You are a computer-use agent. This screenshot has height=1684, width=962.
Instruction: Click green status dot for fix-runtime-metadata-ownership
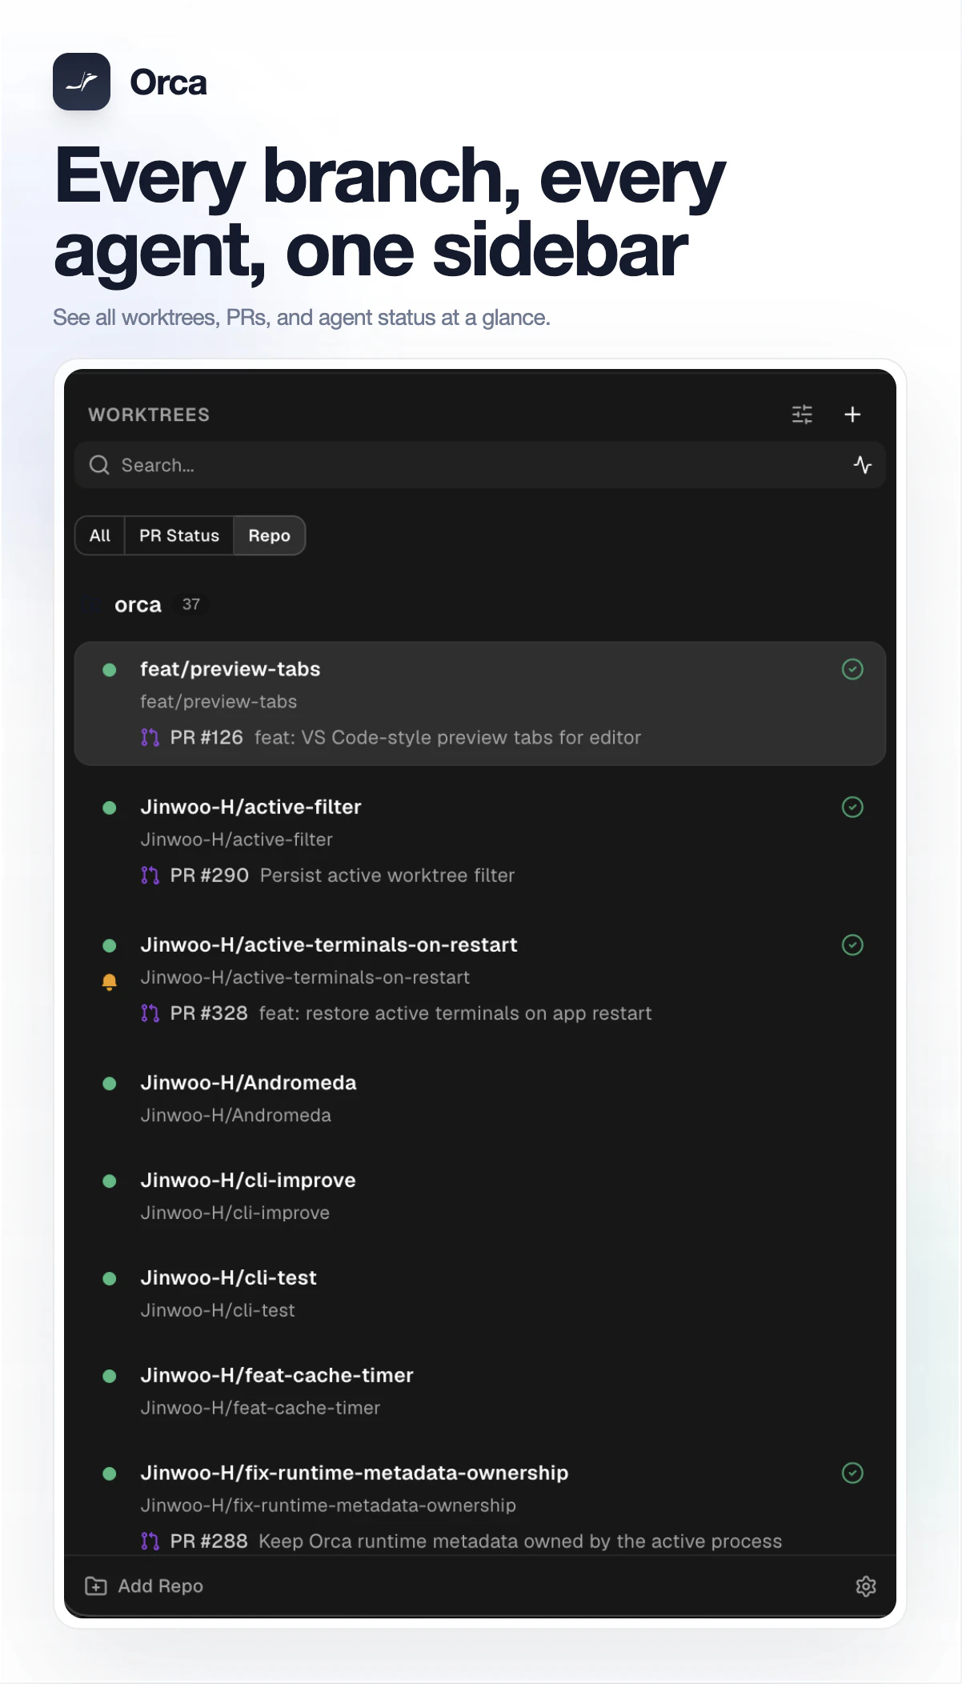(110, 1473)
